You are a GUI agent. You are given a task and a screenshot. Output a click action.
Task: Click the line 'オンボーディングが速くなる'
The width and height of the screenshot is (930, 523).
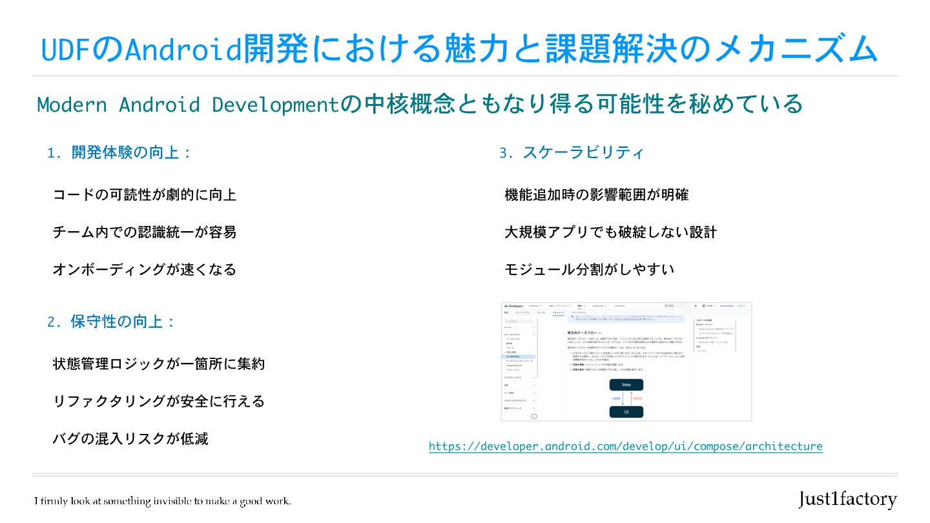[145, 269]
